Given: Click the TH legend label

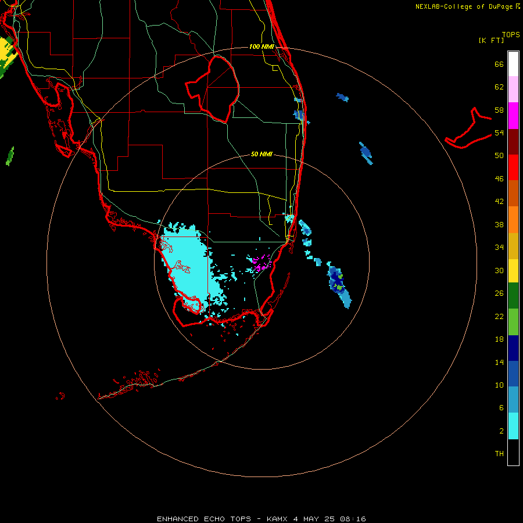Looking at the screenshot, I should (x=499, y=454).
